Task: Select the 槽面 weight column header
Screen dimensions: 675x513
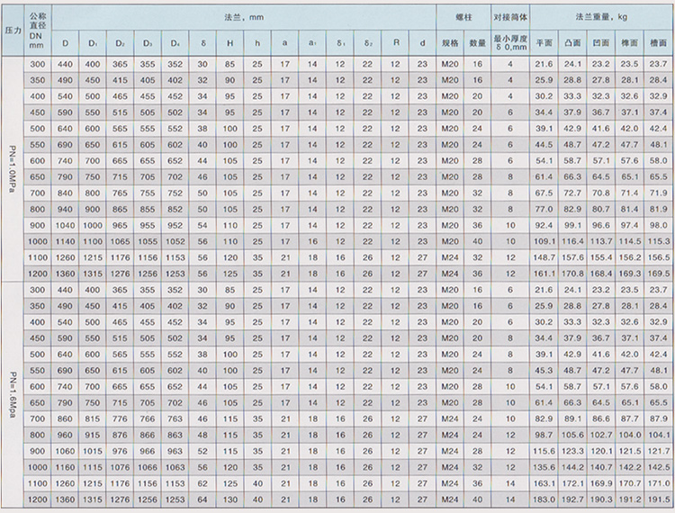Action: 658,42
